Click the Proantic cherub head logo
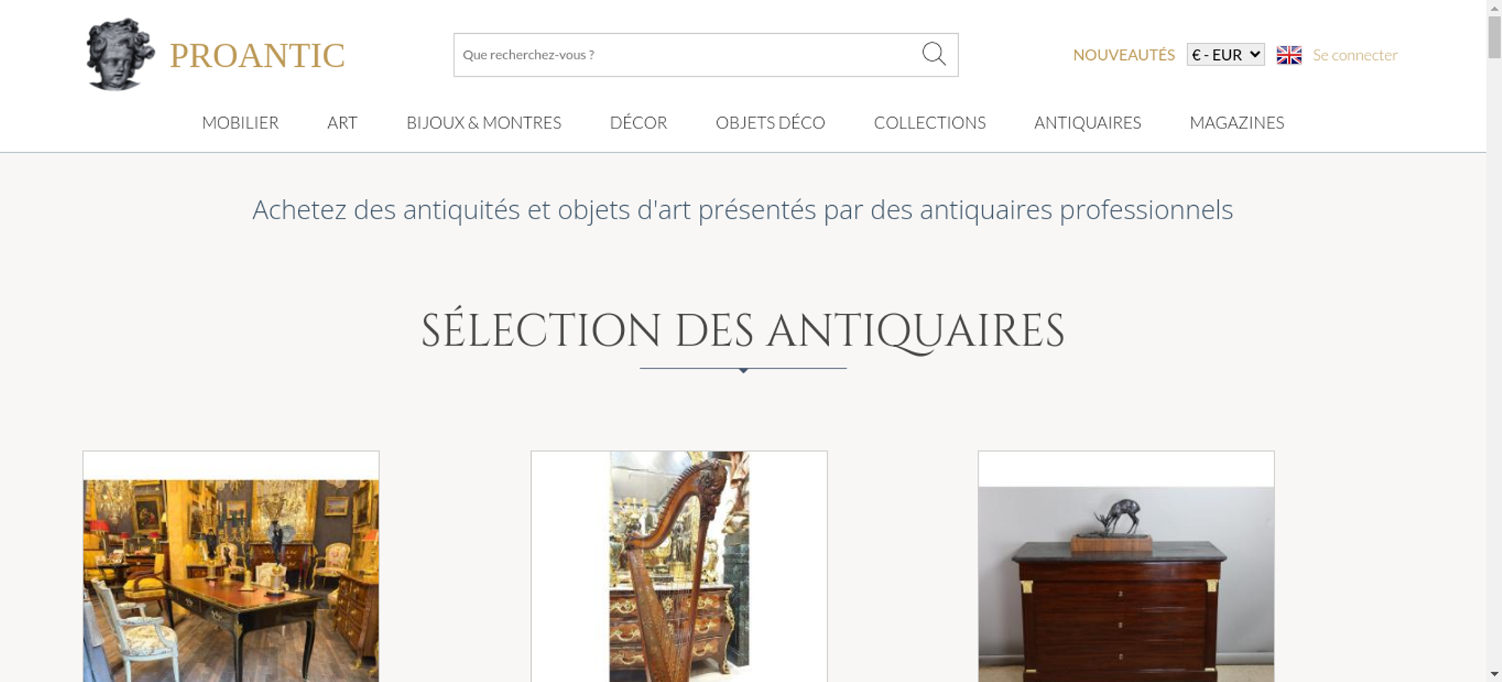Image resolution: width=1502 pixels, height=682 pixels. click(x=120, y=55)
